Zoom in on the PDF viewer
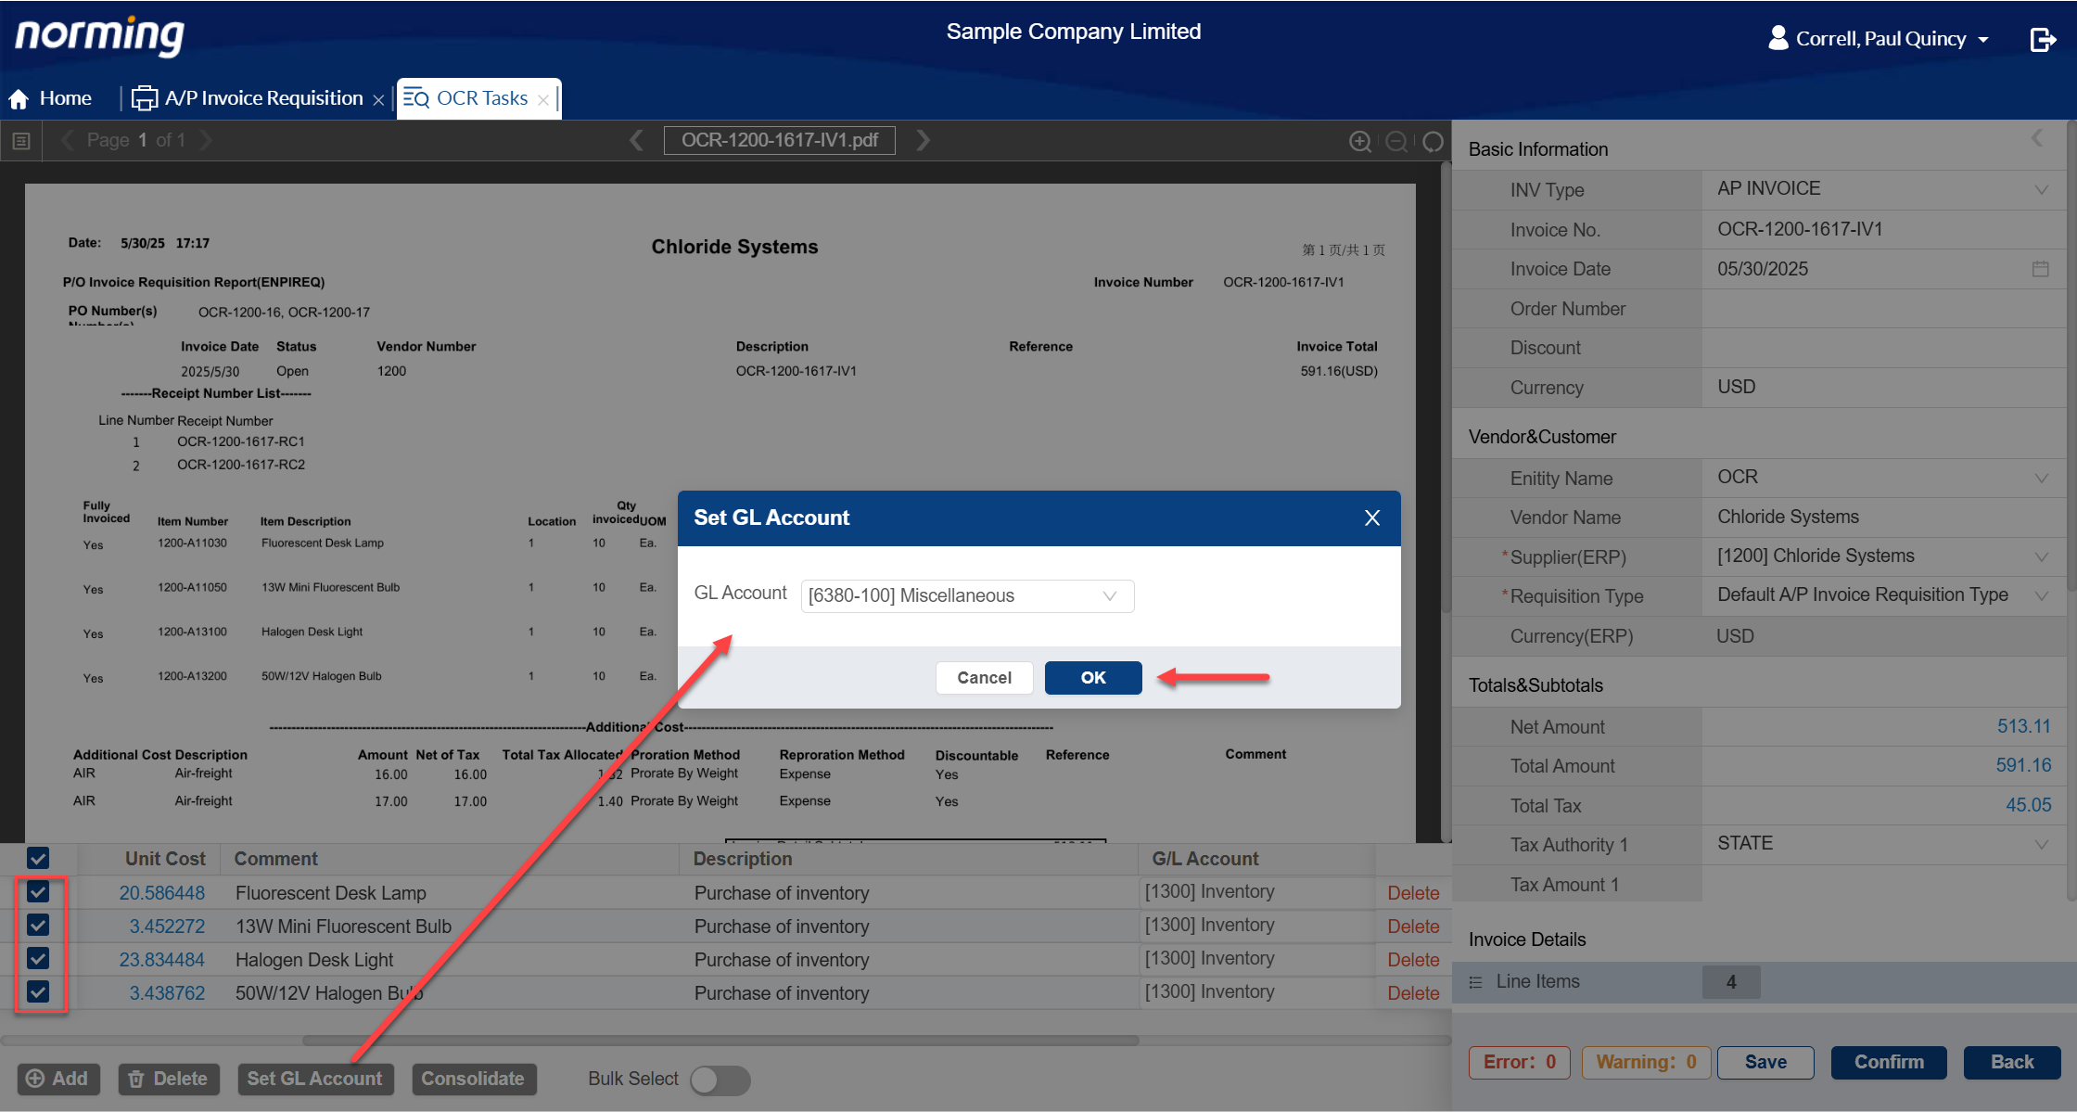The width and height of the screenshot is (2077, 1112). (x=1360, y=141)
